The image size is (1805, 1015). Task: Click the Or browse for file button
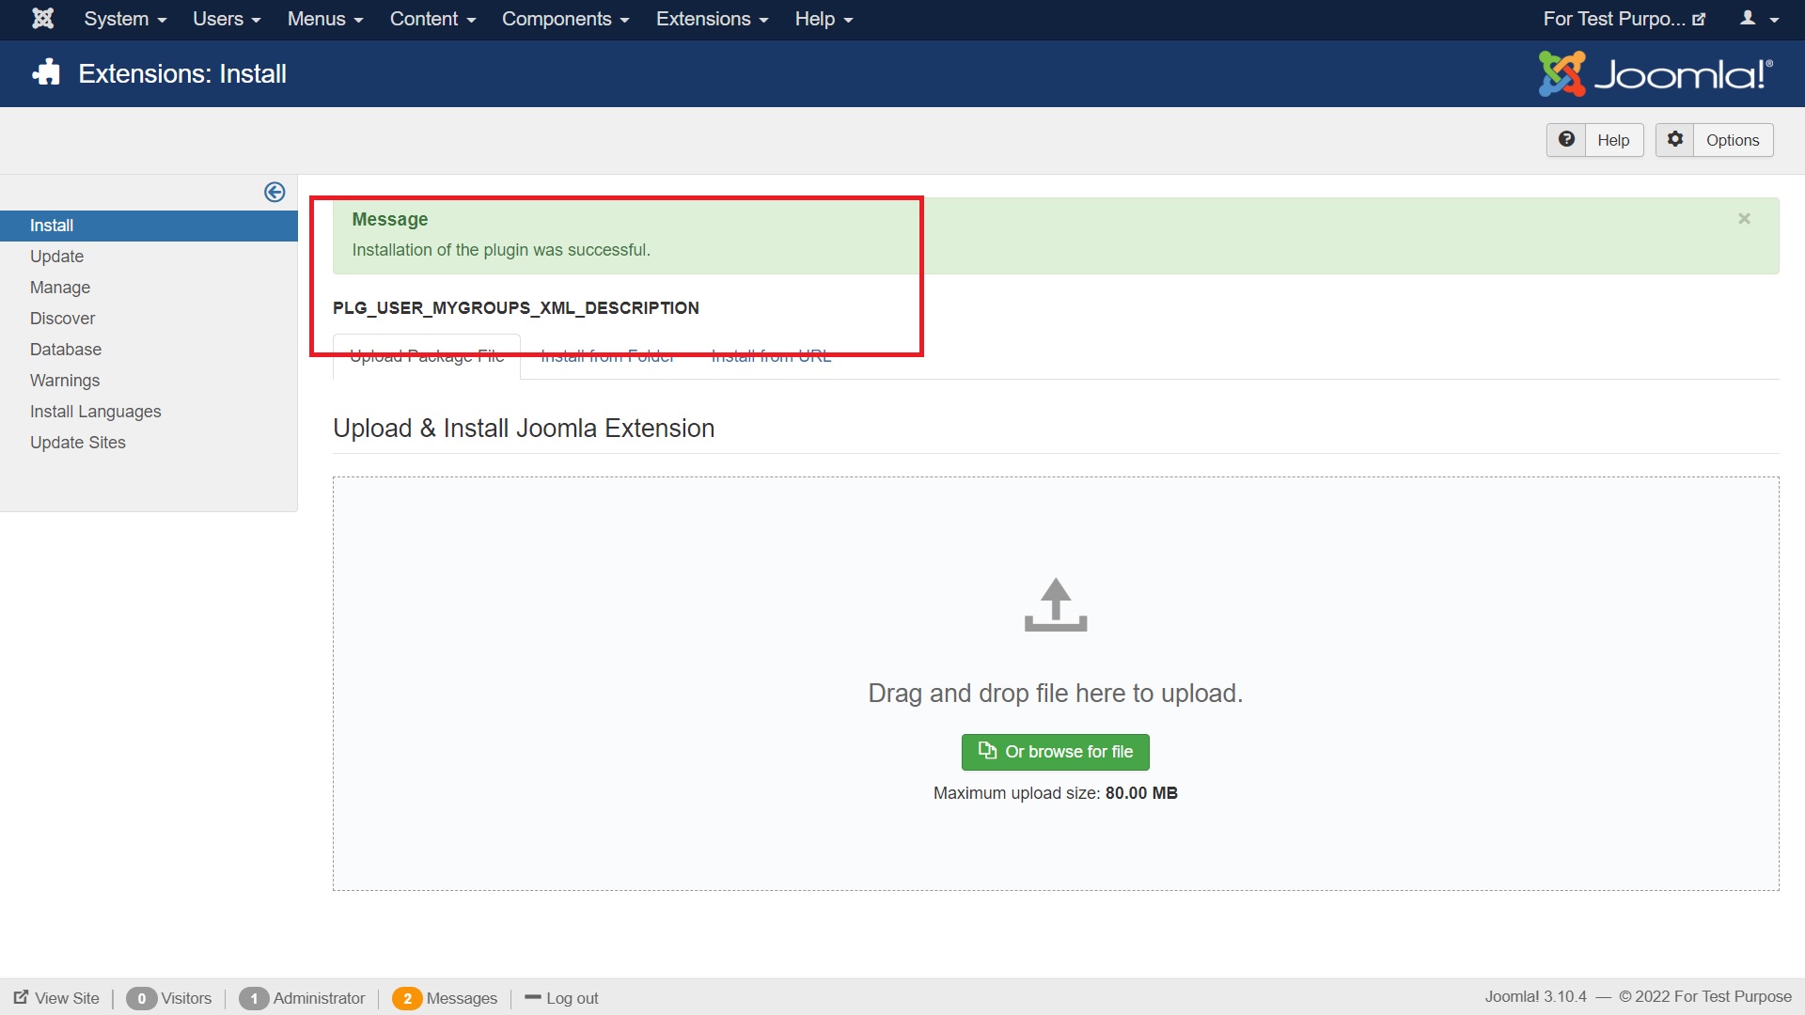point(1055,752)
